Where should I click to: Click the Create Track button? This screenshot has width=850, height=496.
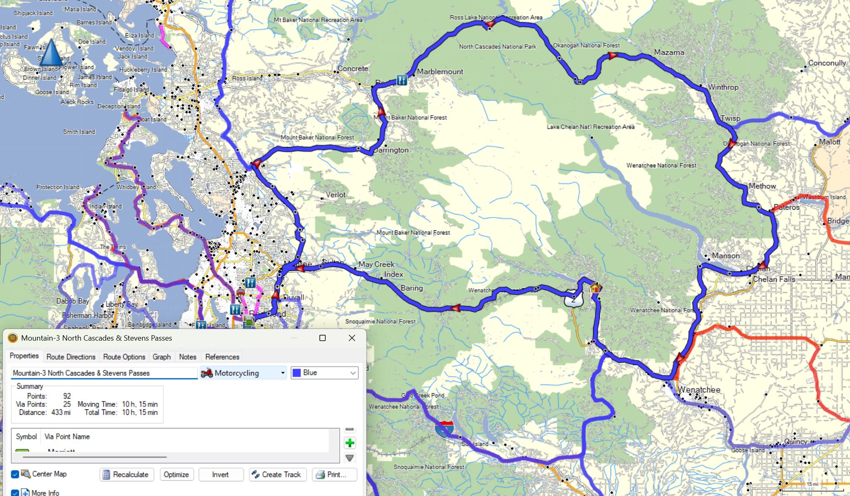[x=278, y=474]
